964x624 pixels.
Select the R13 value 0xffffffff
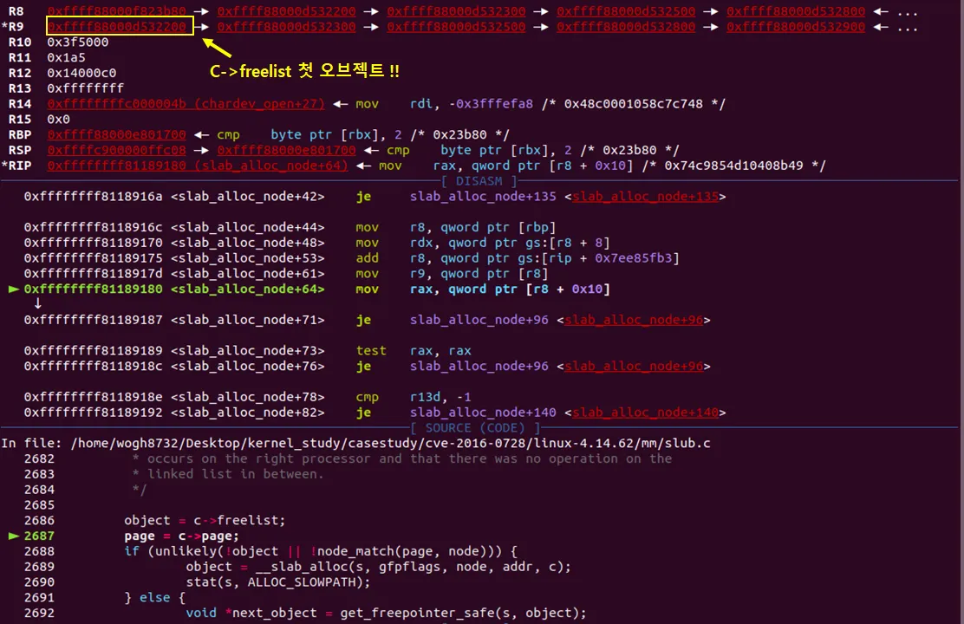(85, 88)
